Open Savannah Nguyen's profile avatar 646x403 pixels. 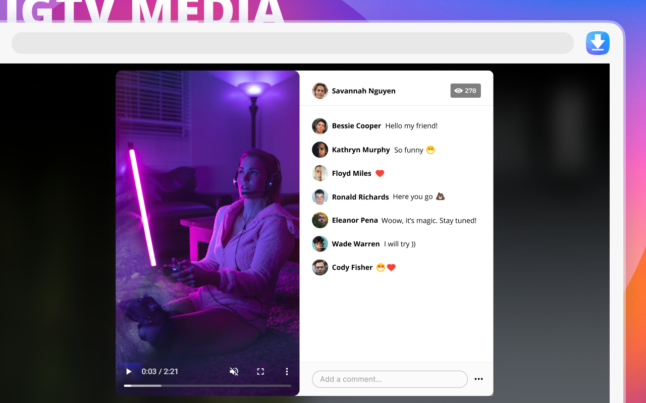[320, 91]
